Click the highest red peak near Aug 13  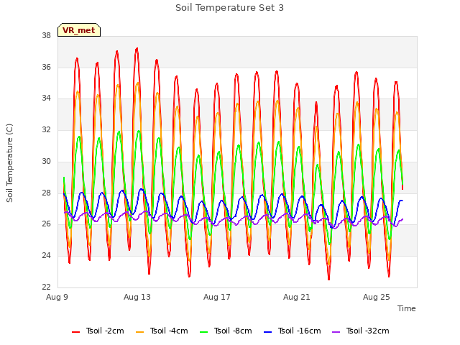(137, 49)
